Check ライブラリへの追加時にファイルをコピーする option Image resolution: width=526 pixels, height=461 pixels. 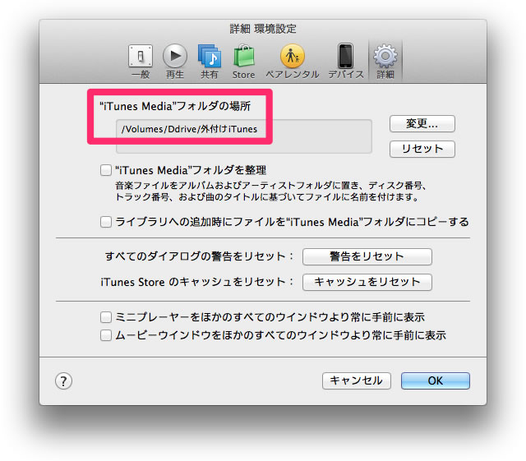(x=106, y=222)
